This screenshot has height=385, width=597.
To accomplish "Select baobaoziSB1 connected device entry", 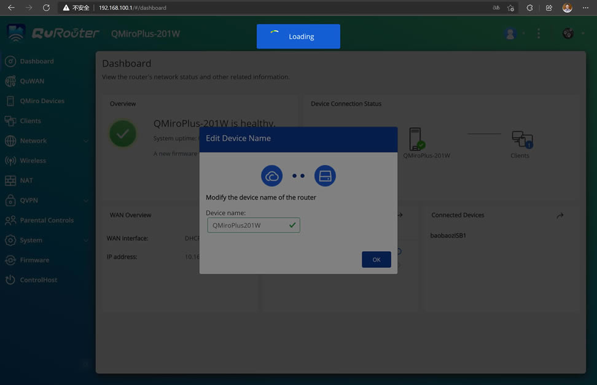I will [x=448, y=235].
